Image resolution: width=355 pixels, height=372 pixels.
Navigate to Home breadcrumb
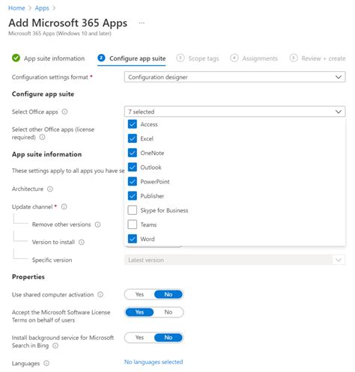click(x=16, y=8)
